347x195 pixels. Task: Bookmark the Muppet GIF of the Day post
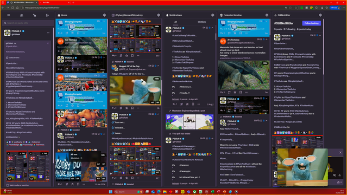click(133, 108)
